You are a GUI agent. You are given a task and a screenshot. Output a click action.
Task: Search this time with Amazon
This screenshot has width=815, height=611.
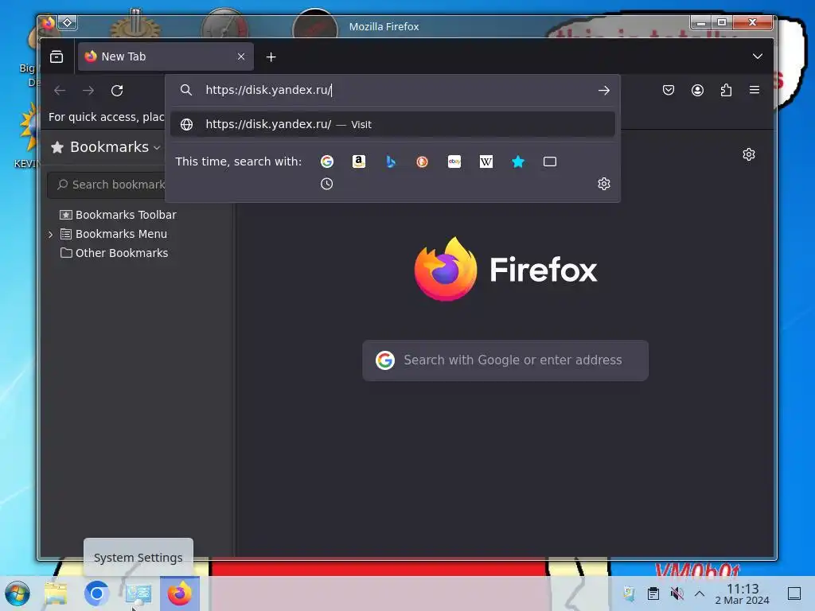[x=359, y=162]
